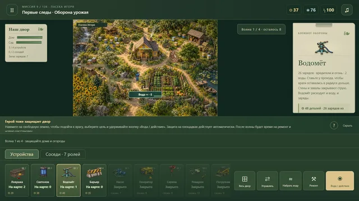
Task: Hold the Вода / действие button
Action: tap(340, 181)
